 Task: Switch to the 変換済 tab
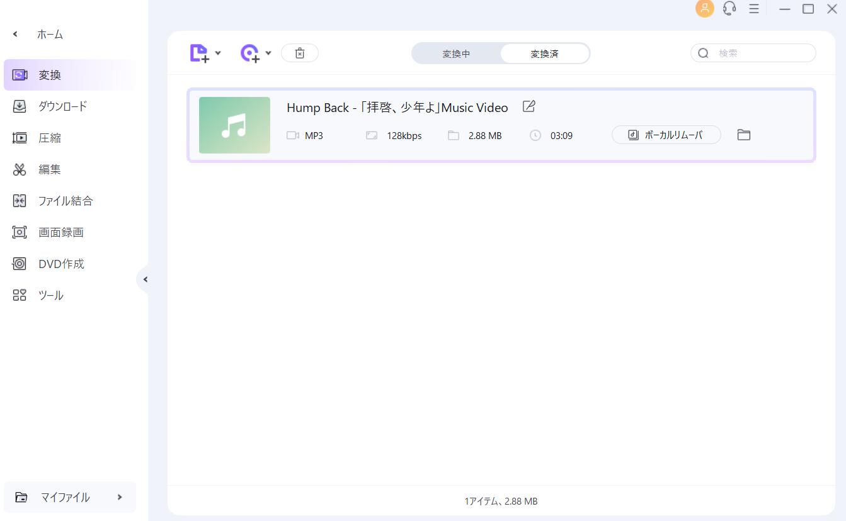click(544, 54)
